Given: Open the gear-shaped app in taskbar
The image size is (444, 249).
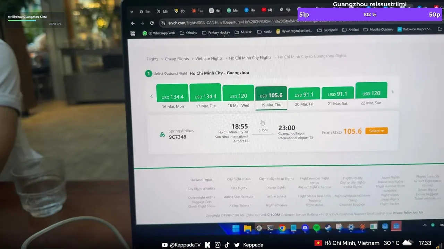Looking at the screenshot, I should [x=351, y=227].
